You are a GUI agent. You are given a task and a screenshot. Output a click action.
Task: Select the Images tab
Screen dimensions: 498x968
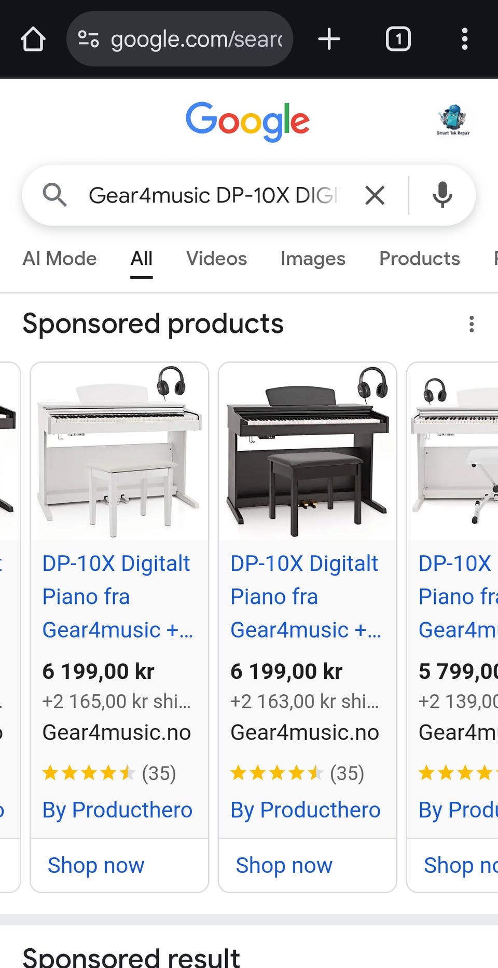(313, 259)
